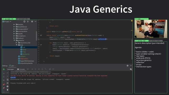
Task: Clear the console with the trash icon
Action: click(x=7, y=90)
